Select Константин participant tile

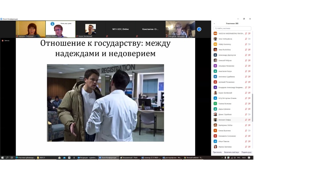(150, 29)
